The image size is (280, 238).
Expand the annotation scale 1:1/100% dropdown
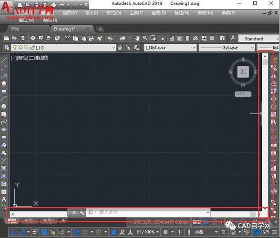(158, 232)
